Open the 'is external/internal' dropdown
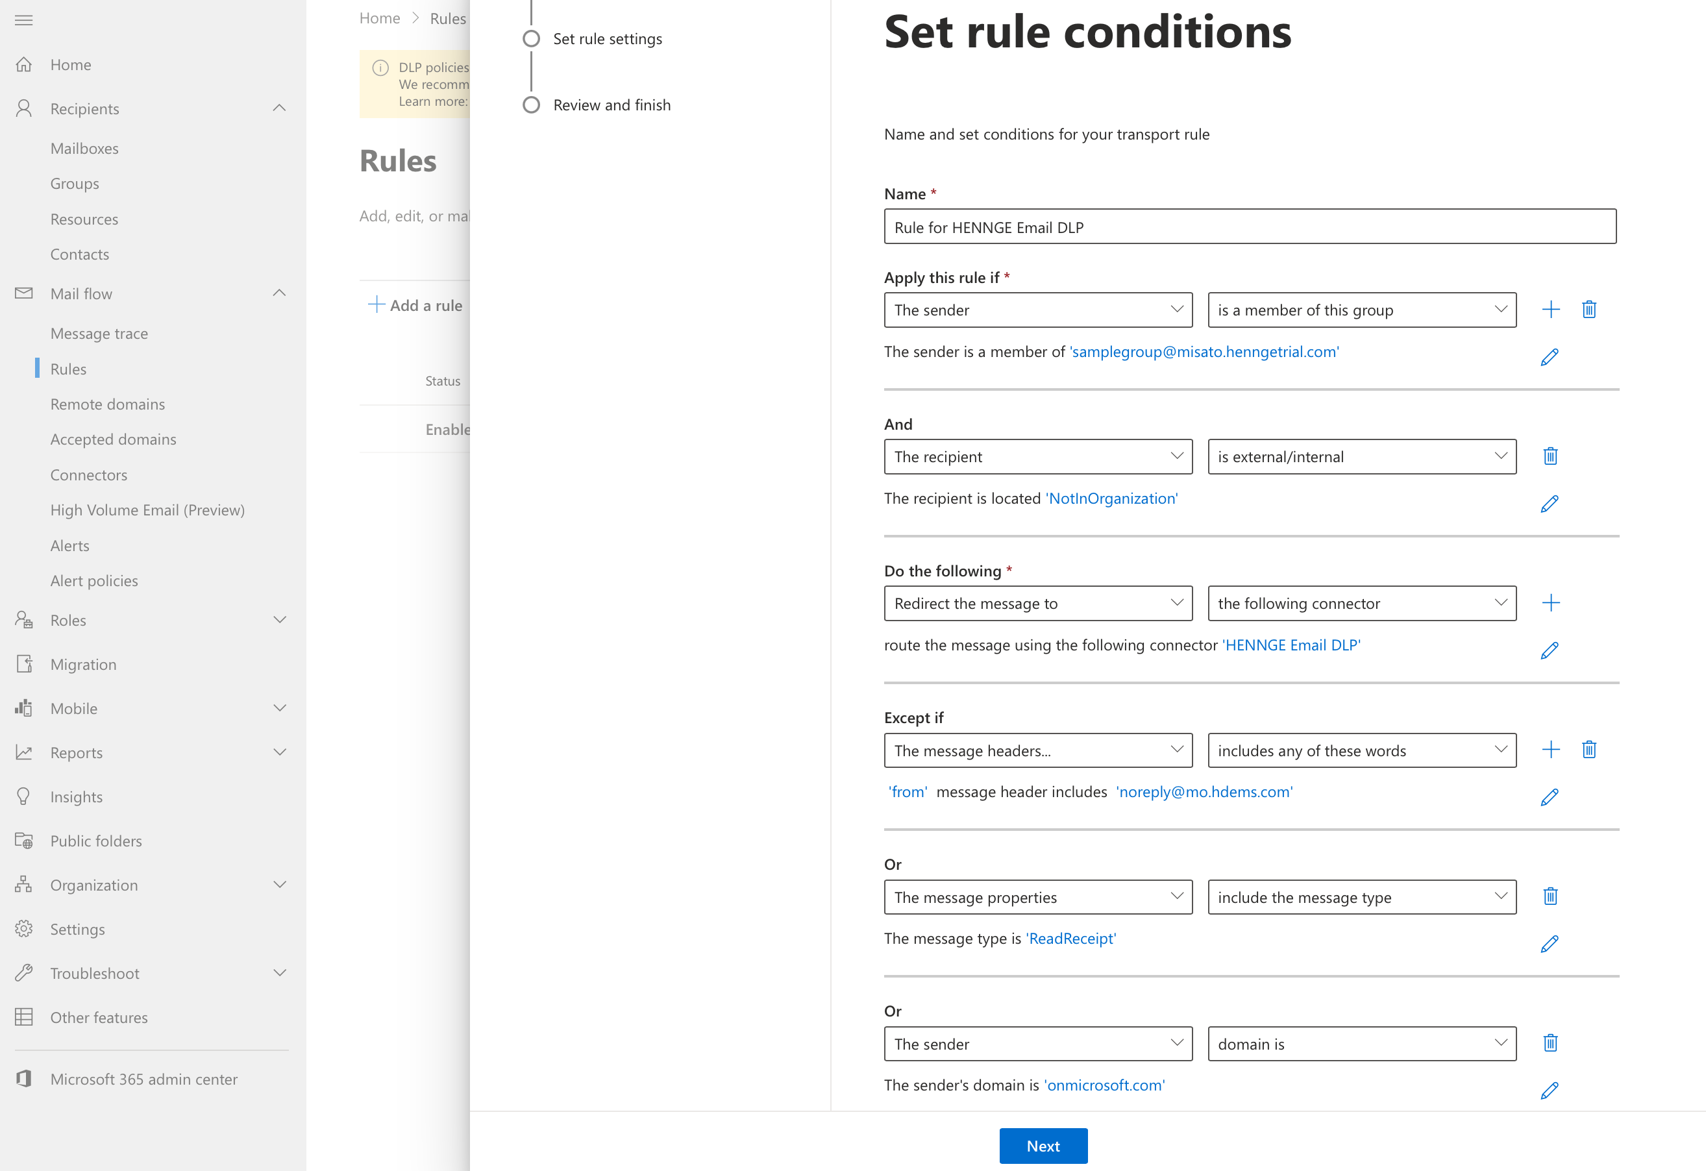The height and width of the screenshot is (1171, 1706). pos(1362,457)
